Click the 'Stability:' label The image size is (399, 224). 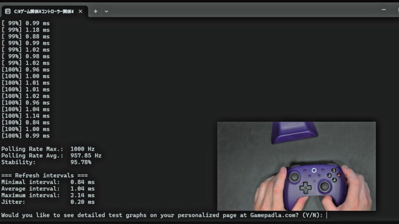(x=18, y=162)
